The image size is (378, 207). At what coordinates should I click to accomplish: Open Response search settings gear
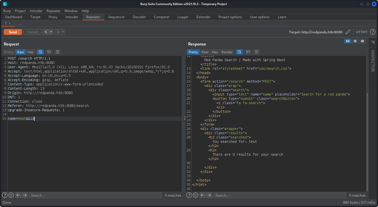195,195
